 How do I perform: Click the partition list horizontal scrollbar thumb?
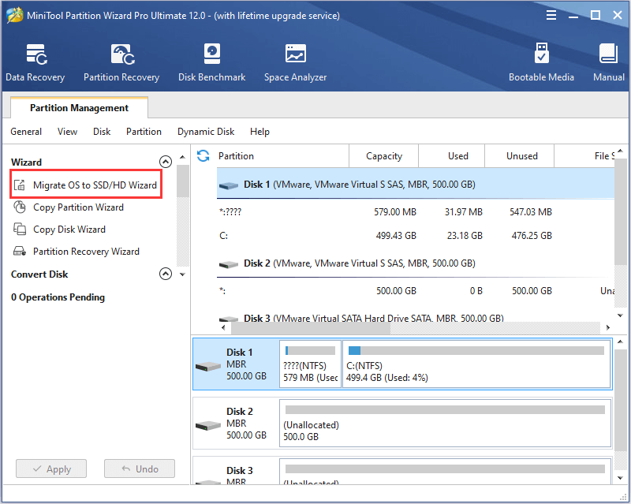(x=311, y=327)
